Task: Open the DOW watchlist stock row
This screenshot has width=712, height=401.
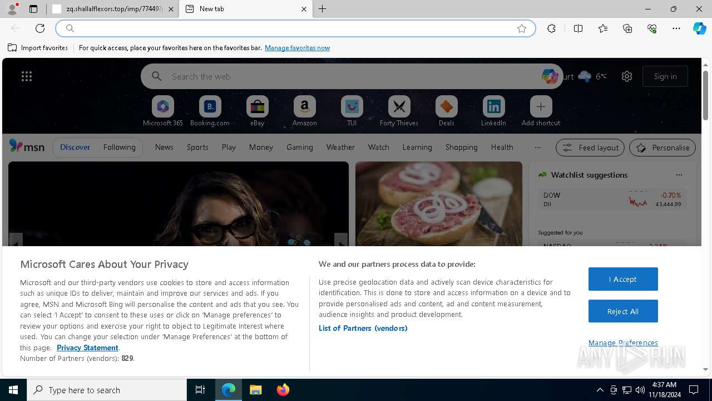Action: pos(612,199)
